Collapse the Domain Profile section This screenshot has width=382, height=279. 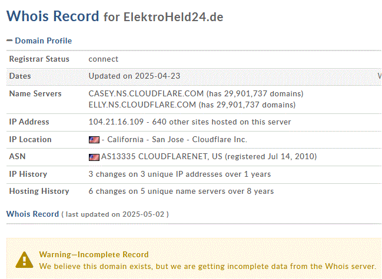(x=39, y=41)
